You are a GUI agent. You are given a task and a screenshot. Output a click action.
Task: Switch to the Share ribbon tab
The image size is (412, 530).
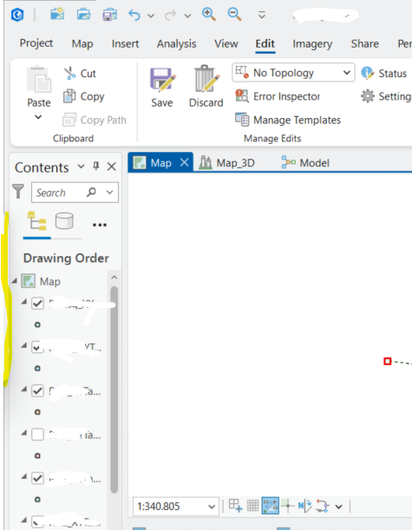[364, 43]
